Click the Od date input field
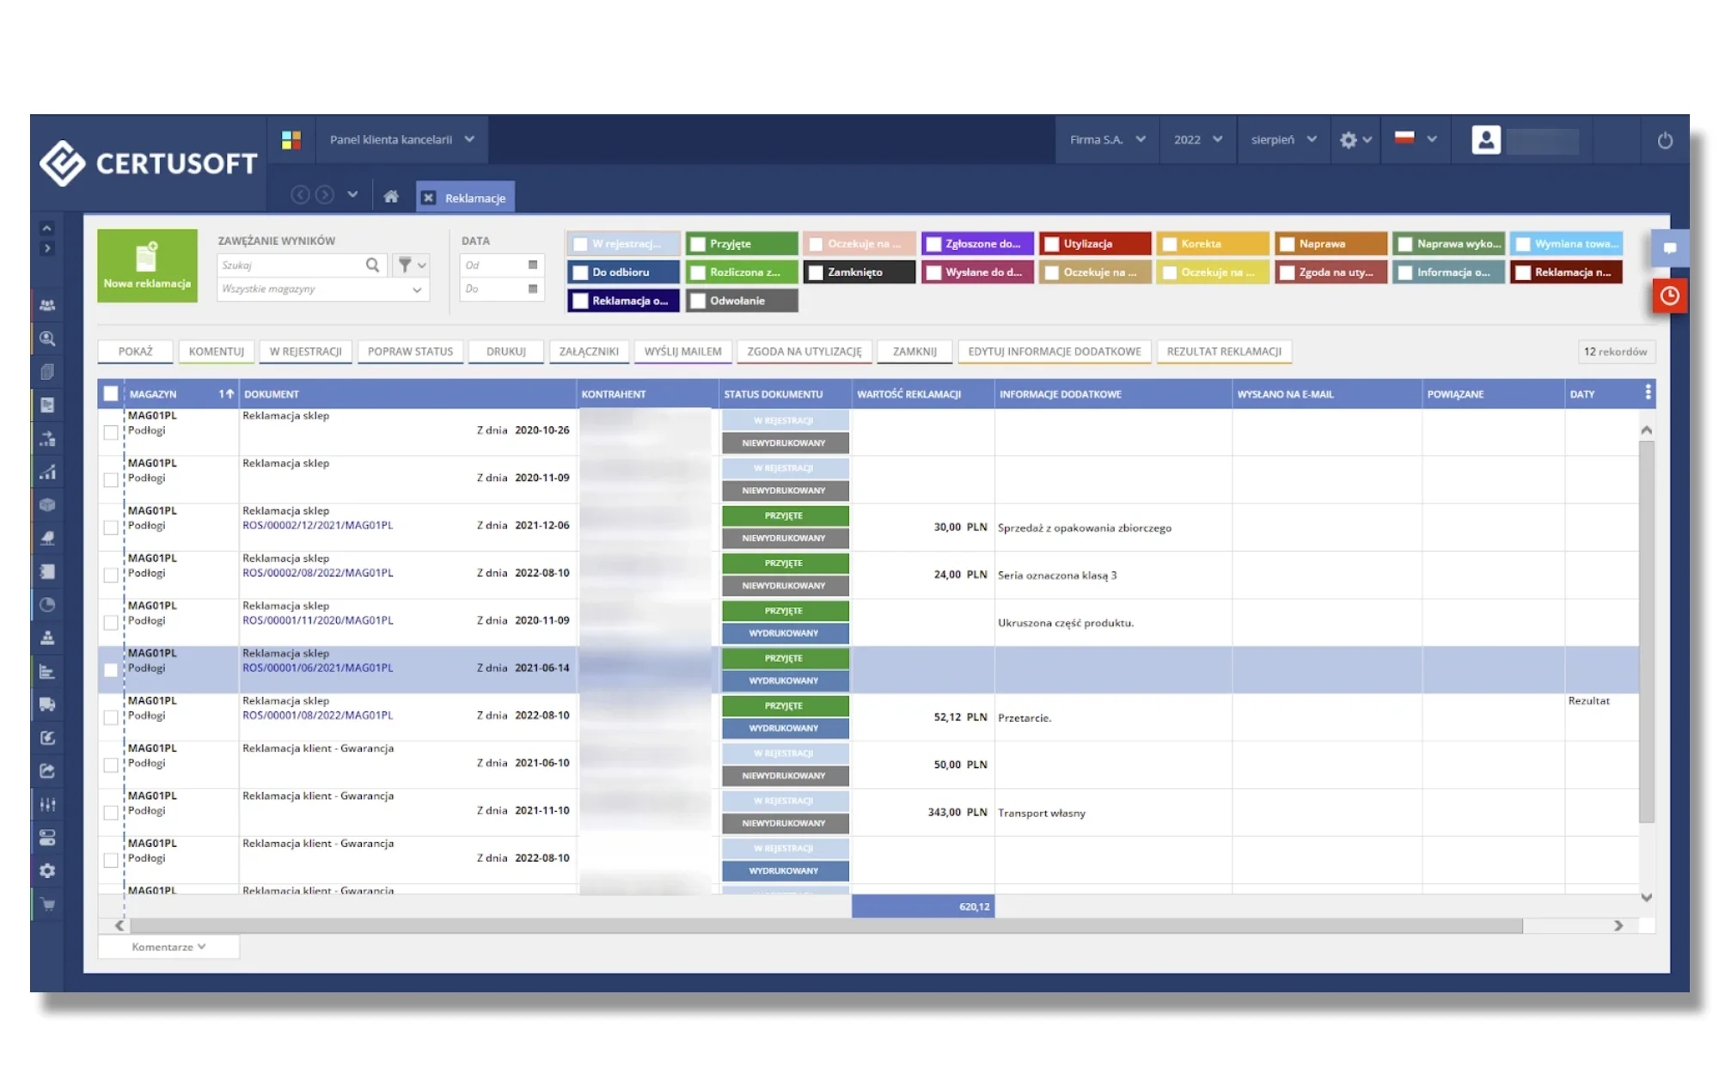 click(499, 266)
